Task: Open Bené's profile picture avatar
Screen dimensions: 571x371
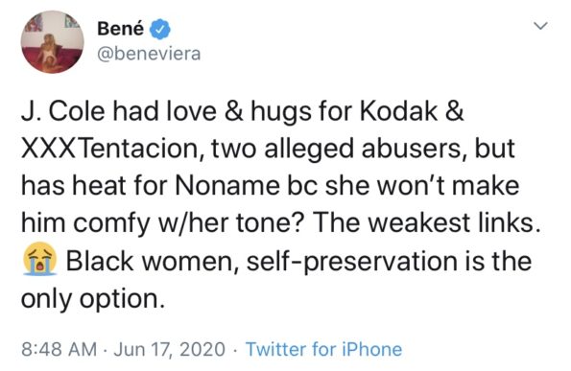Action: pos(53,42)
